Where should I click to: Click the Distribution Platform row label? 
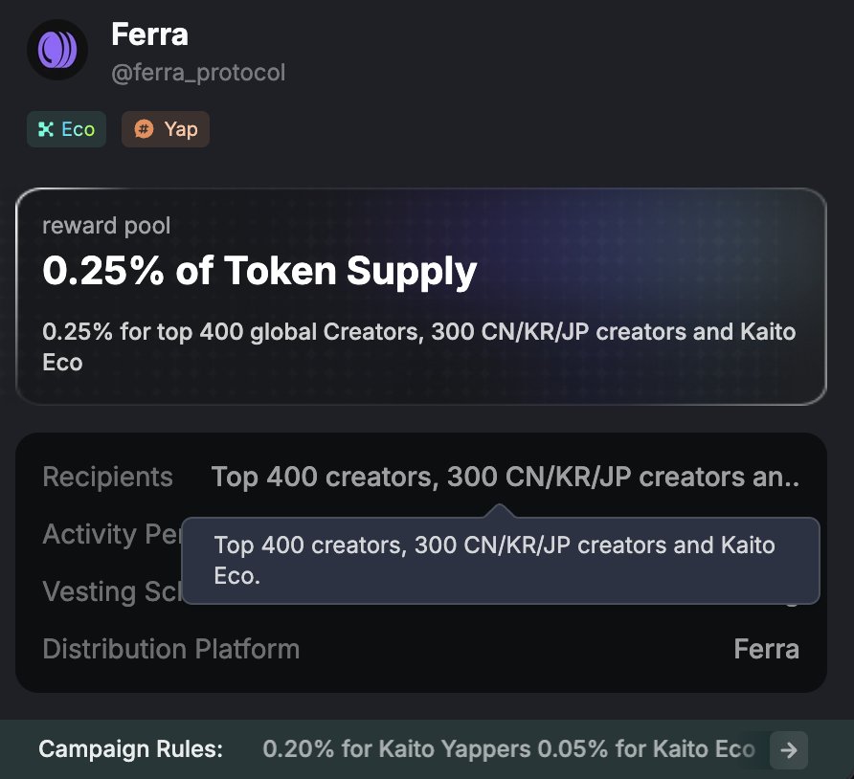(x=170, y=649)
